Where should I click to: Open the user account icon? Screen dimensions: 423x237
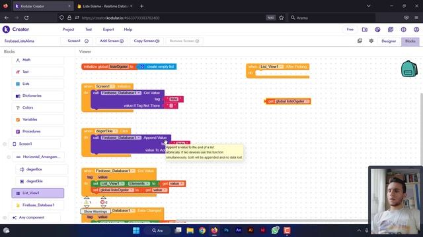[x=416, y=30]
